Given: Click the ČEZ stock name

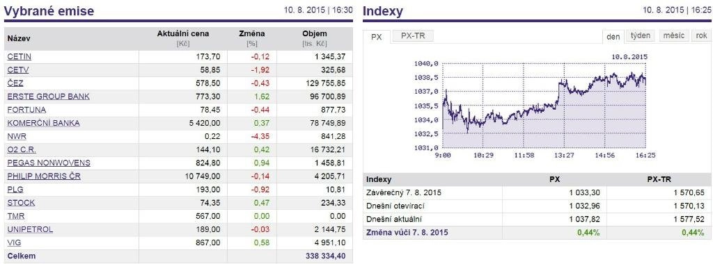Looking at the screenshot, I should [15, 83].
